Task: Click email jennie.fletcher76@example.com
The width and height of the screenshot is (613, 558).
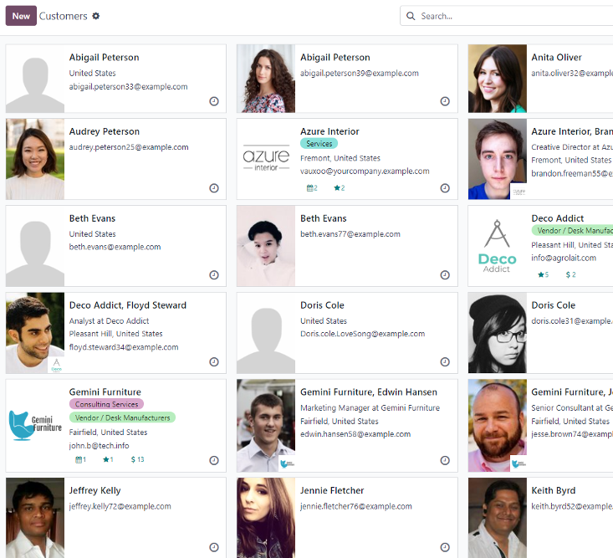Action: click(x=355, y=506)
